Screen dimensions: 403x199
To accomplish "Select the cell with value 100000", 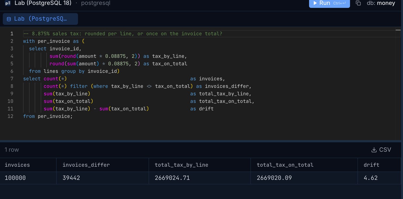I will click(x=28, y=178).
